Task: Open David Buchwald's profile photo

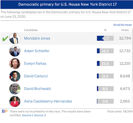Action: (x=15, y=89)
